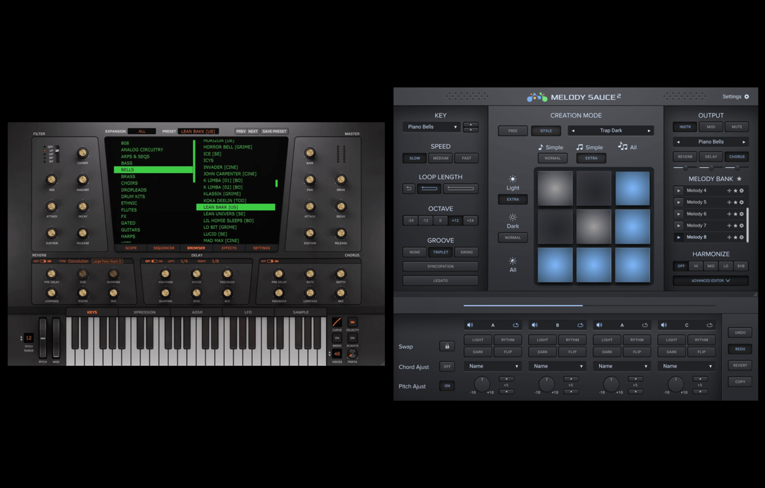
Task: Enable the Reverb effect in Output
Action: 685,157
